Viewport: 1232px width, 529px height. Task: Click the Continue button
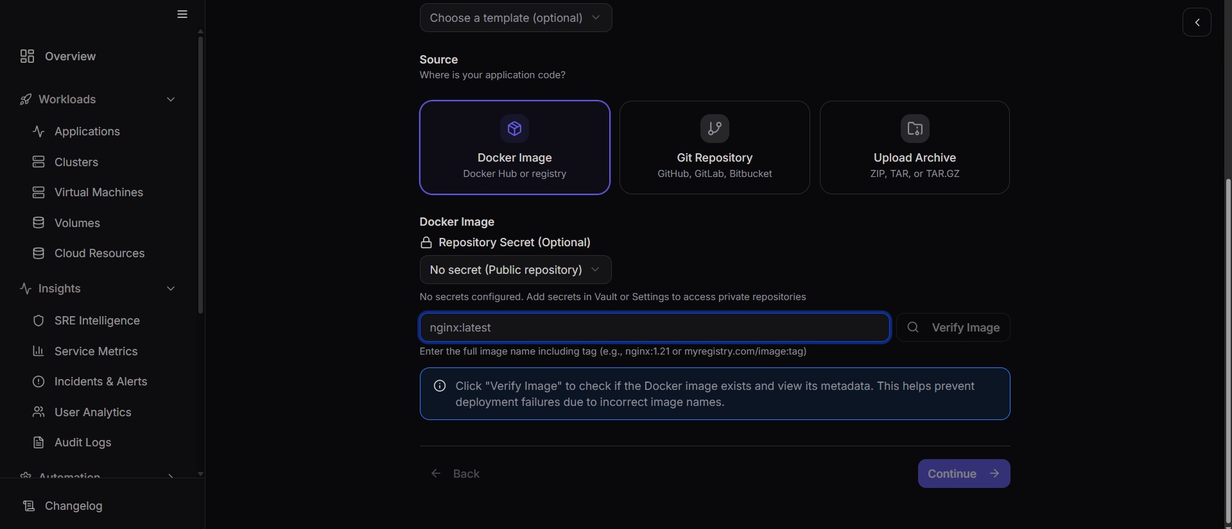963,474
